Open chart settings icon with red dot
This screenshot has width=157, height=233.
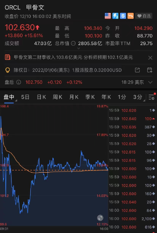pos(151,97)
